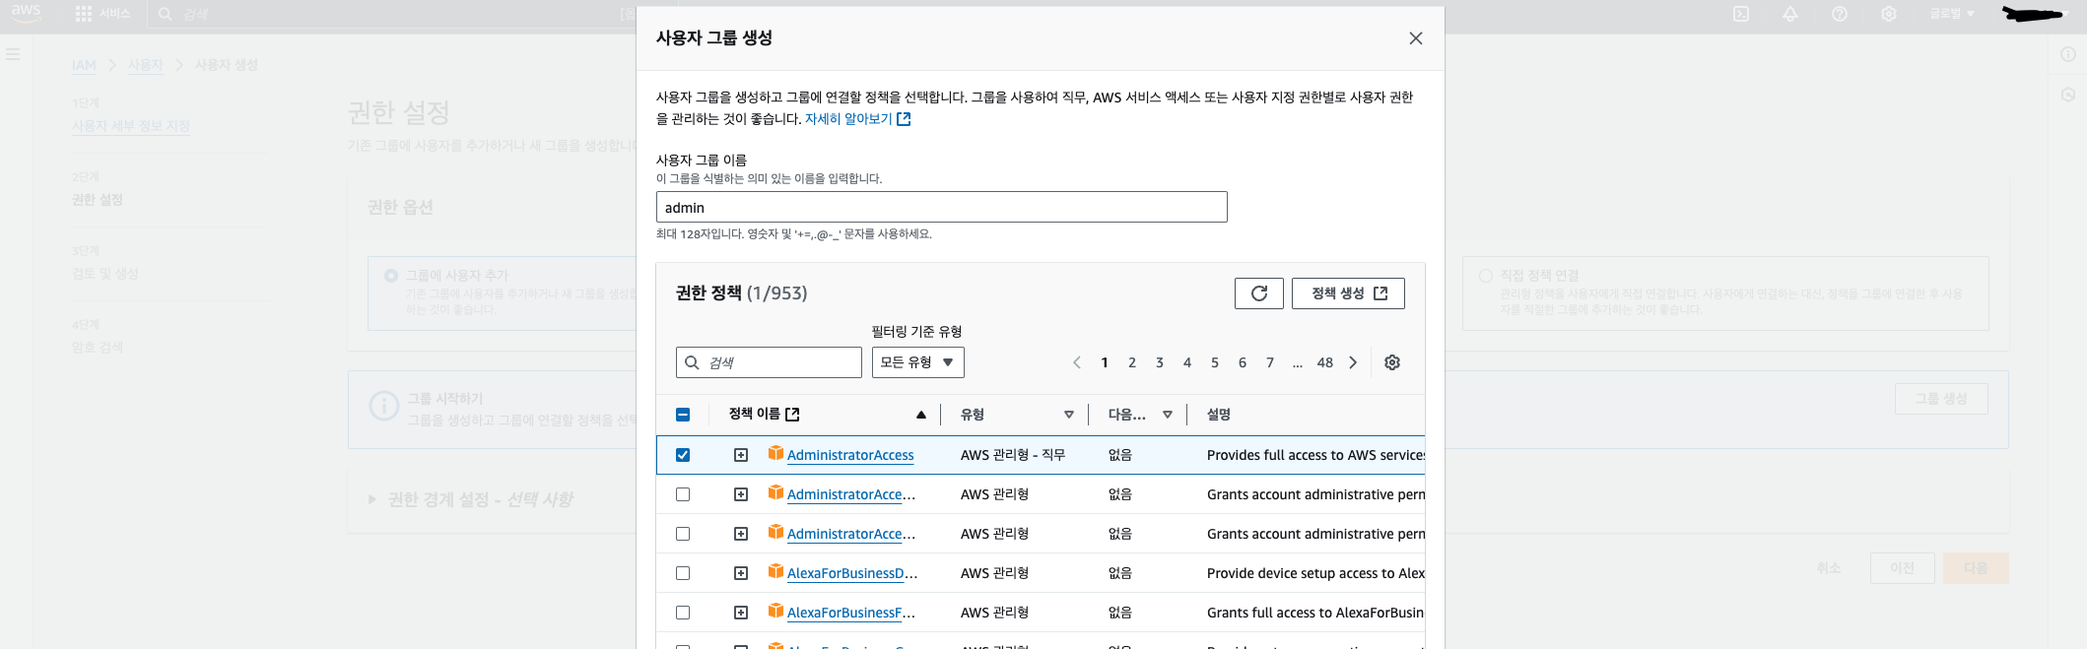Click the 'AWS 관리형 - 직무' type cell
The width and height of the screenshot is (2087, 649).
click(x=1013, y=455)
